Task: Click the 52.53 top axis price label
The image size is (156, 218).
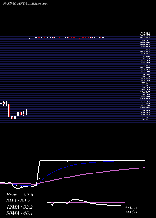Action: 145,33
